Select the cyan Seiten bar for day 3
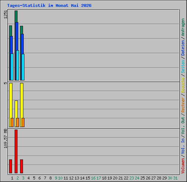Screen dimensions: 187x182 tap(23, 67)
